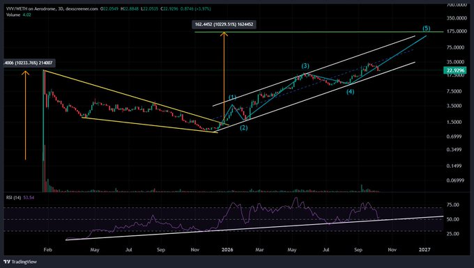Click price axis label 0.06999

(456, 180)
